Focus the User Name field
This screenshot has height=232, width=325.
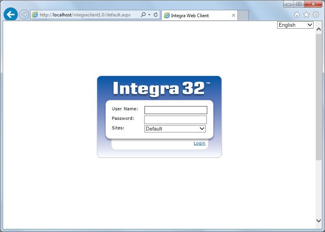point(176,110)
